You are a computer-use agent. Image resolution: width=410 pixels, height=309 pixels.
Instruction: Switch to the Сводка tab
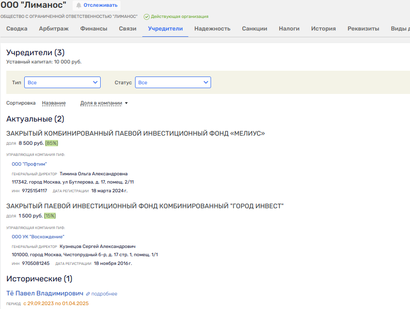click(17, 29)
